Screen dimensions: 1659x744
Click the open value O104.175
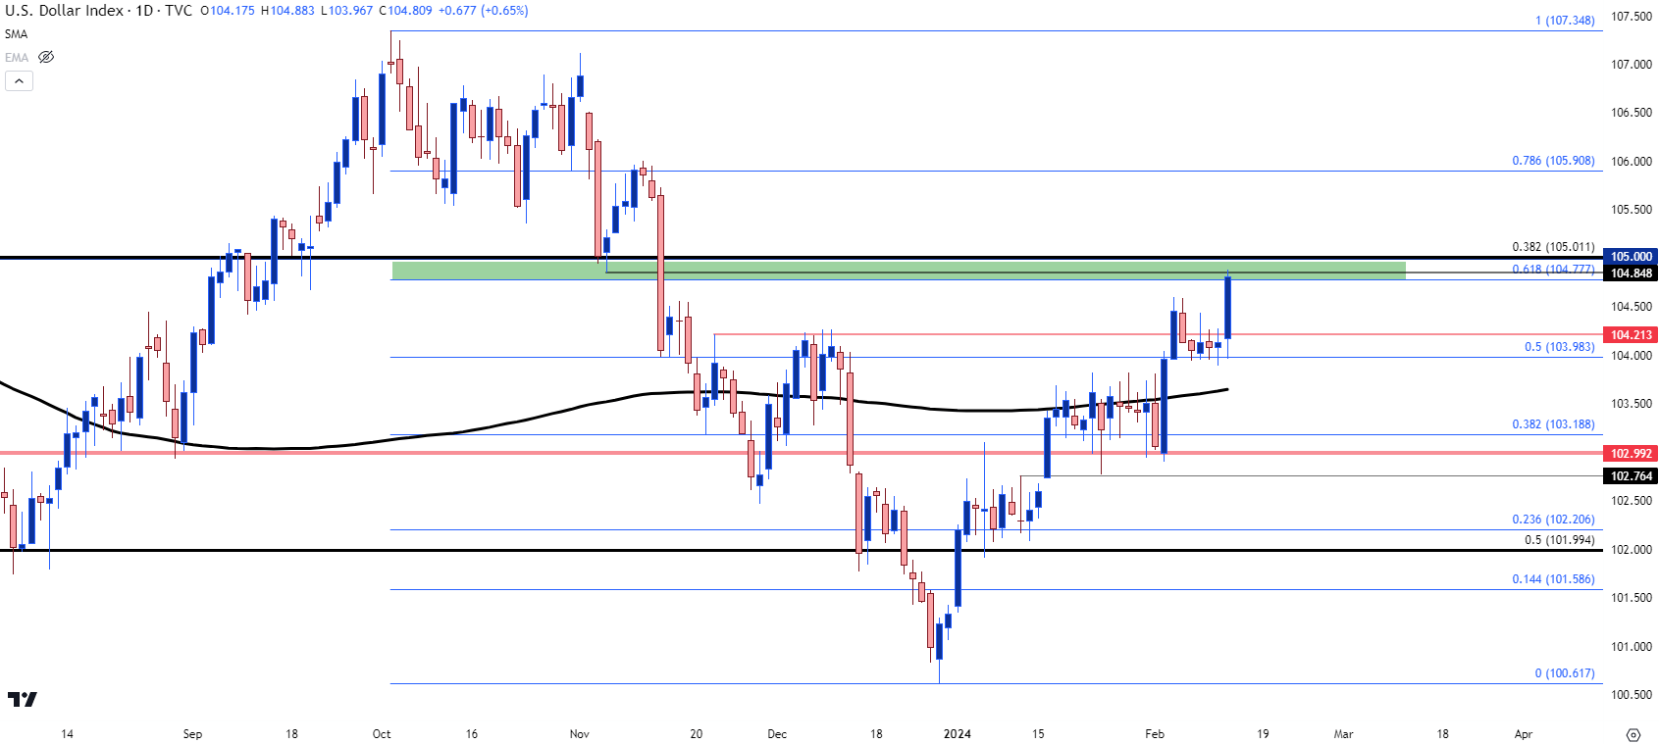click(228, 11)
